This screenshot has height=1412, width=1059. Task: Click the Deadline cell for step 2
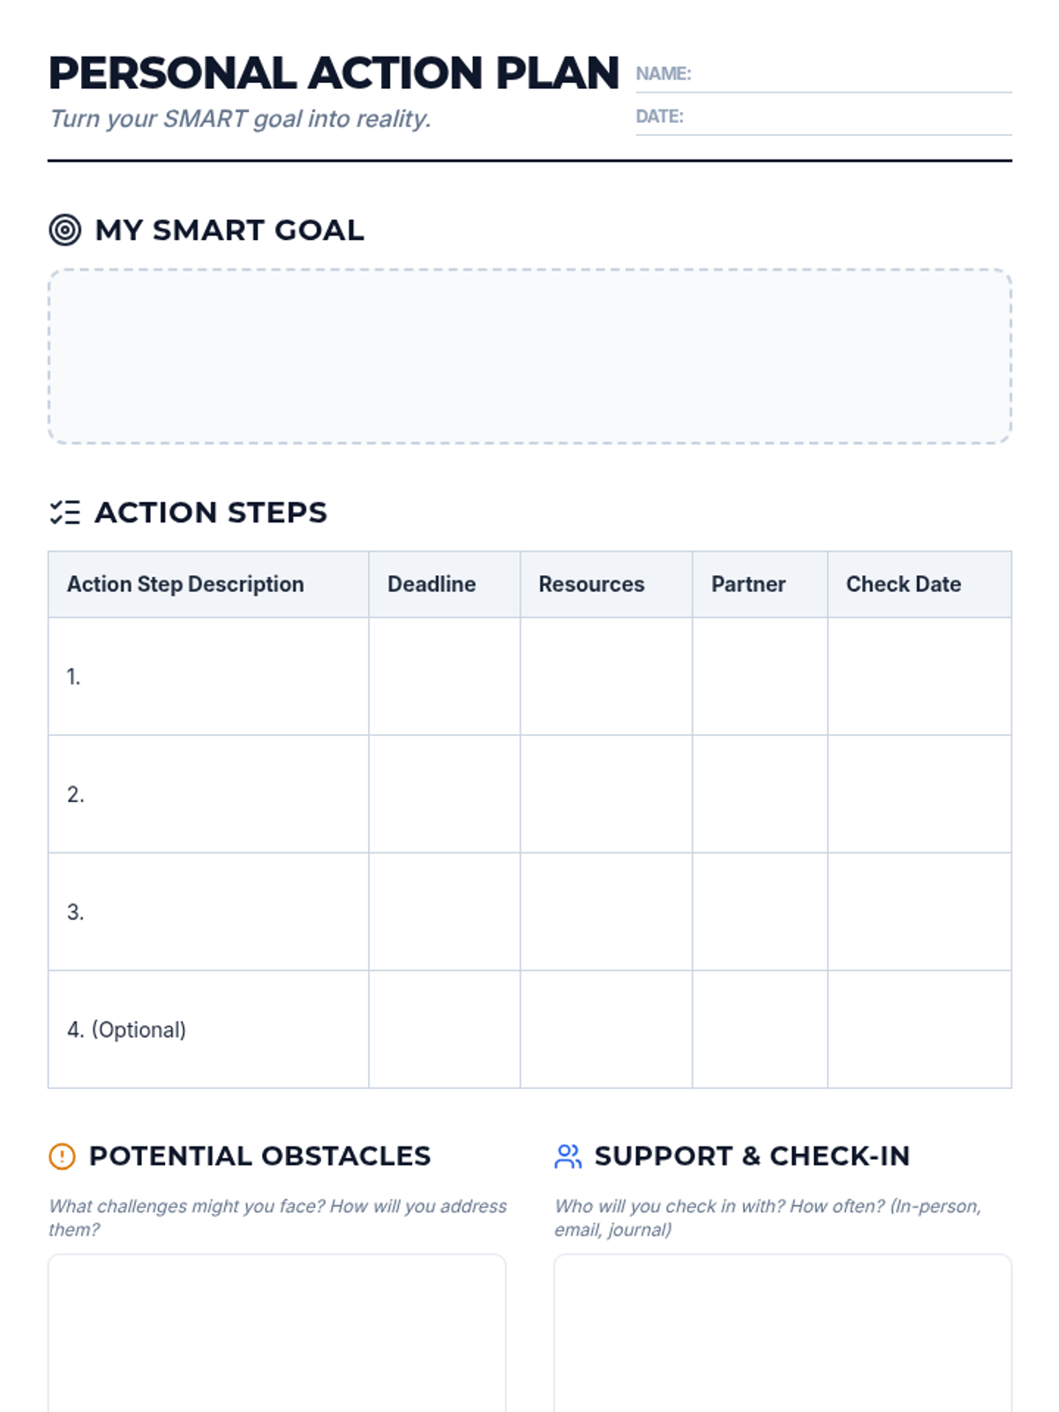pyautogui.click(x=444, y=794)
